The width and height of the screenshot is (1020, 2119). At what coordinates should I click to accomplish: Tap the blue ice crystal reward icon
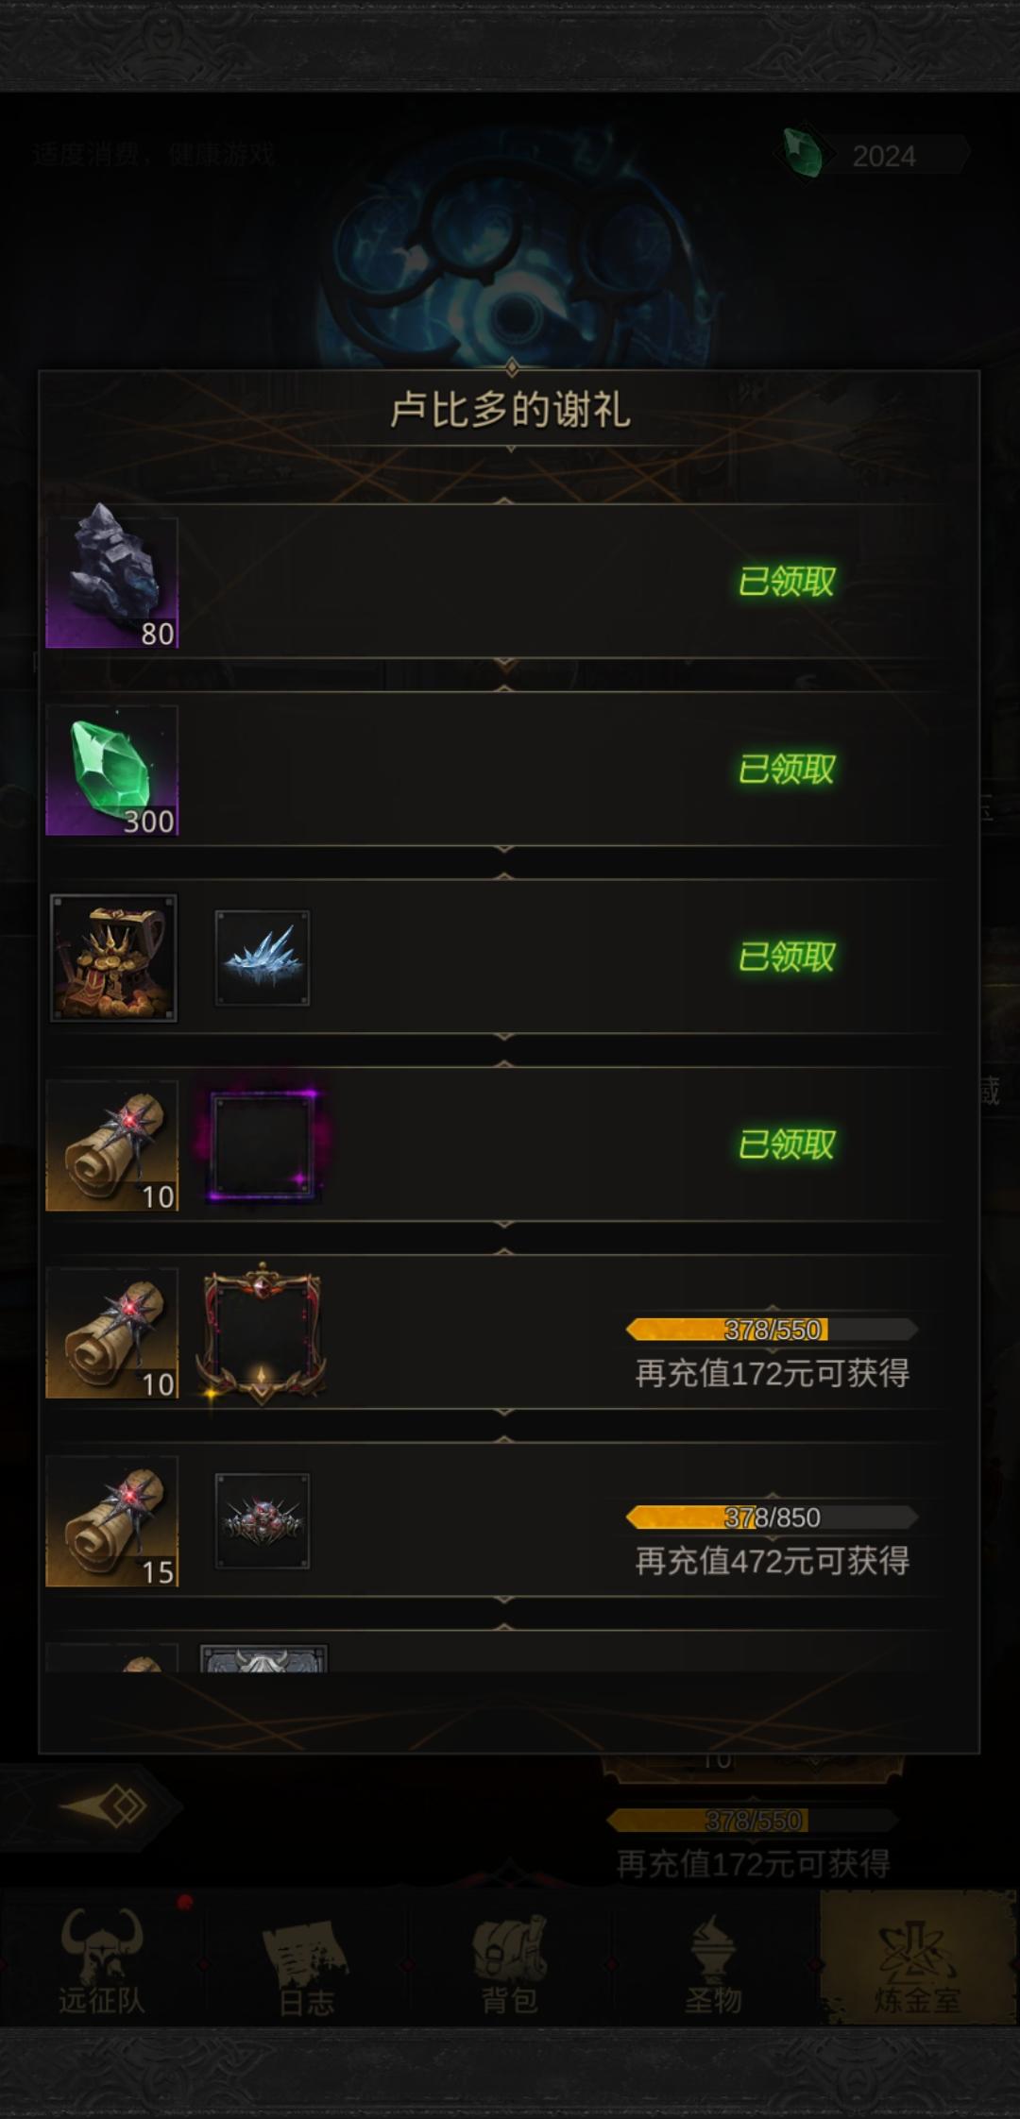(x=263, y=958)
